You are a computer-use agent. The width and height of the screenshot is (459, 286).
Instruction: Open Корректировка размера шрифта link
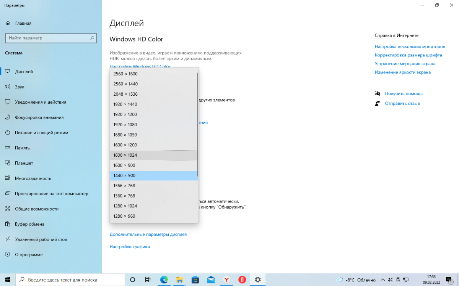(409, 55)
